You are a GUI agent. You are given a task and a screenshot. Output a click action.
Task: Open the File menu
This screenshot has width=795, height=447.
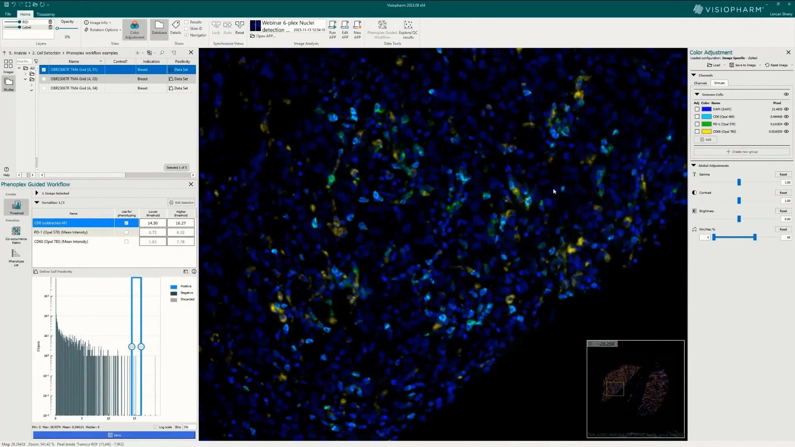8,14
